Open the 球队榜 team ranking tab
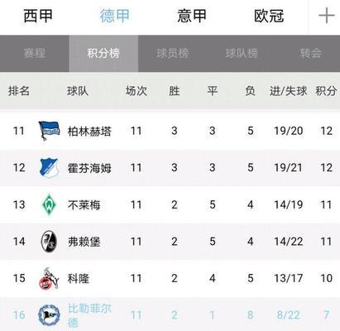This screenshot has width=340, height=331. 242,53
